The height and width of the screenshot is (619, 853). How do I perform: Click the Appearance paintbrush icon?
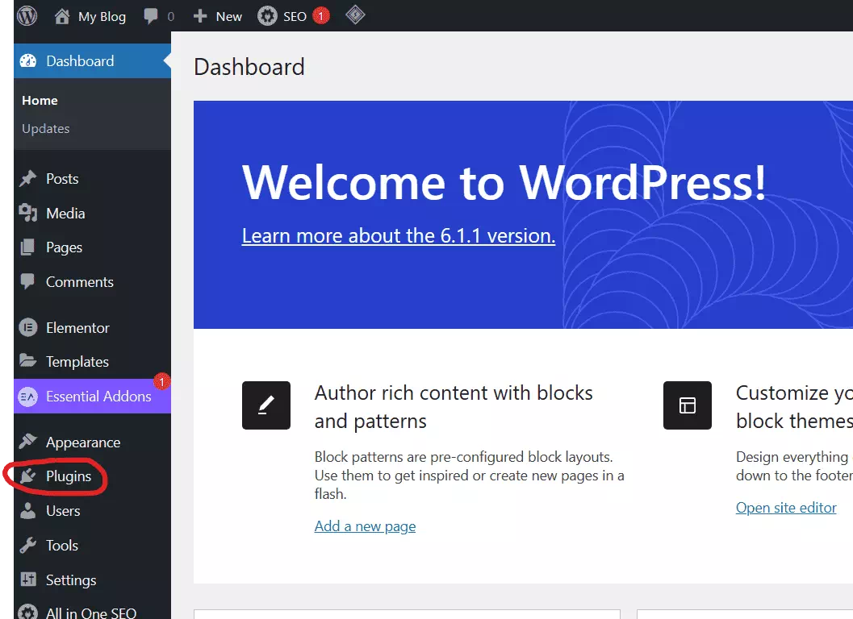click(27, 442)
